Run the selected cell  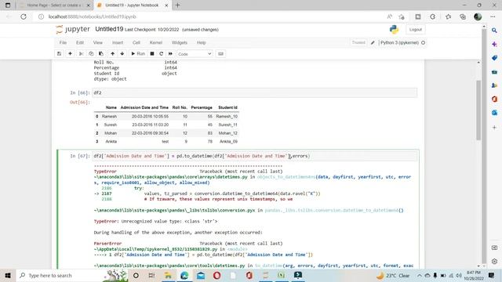point(138,54)
